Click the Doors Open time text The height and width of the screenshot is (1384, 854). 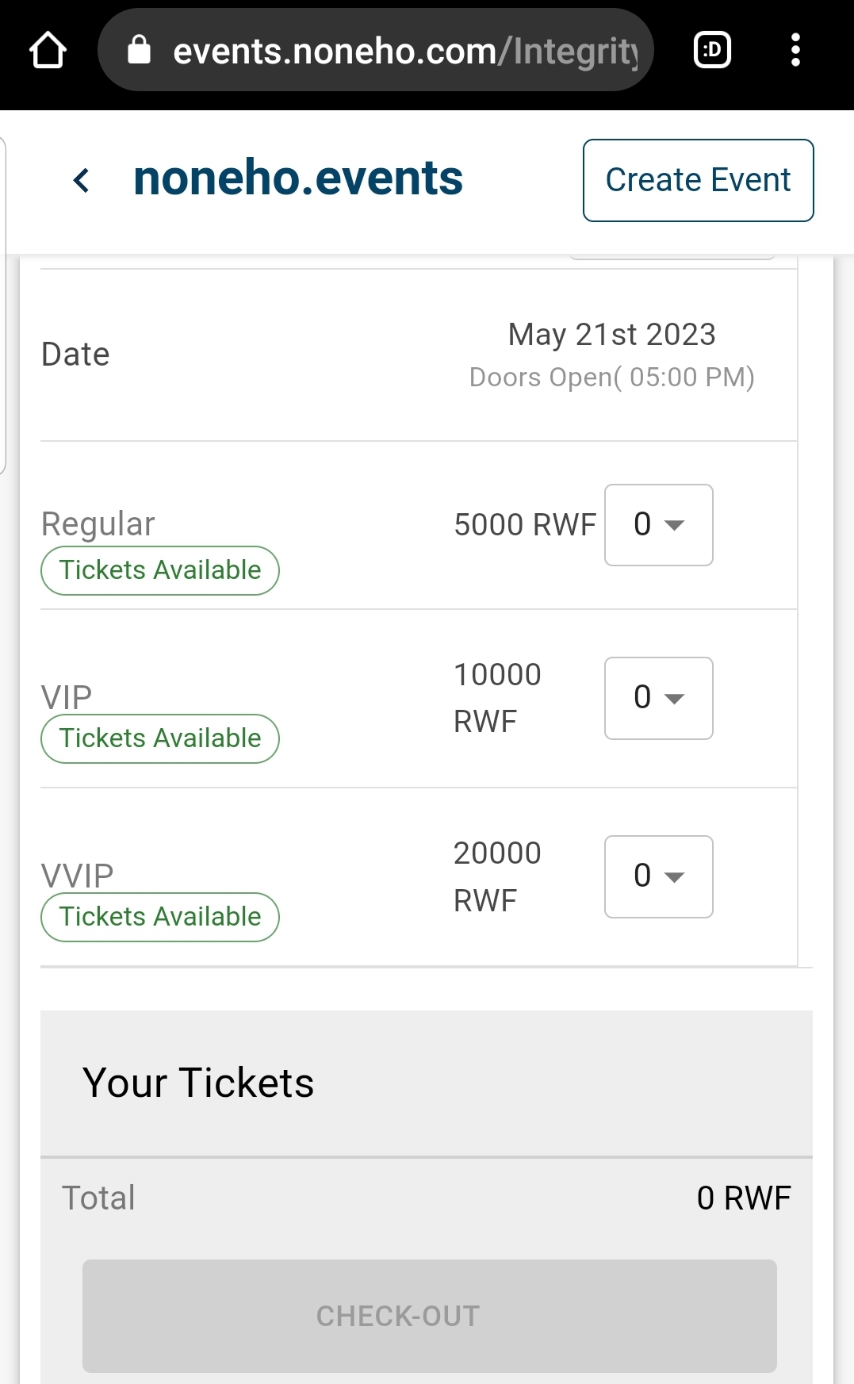(611, 378)
